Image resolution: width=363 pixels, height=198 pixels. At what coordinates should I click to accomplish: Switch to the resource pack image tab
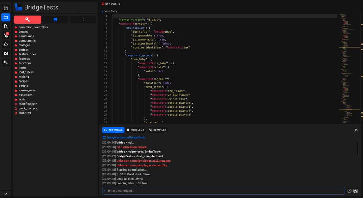click(55, 20)
